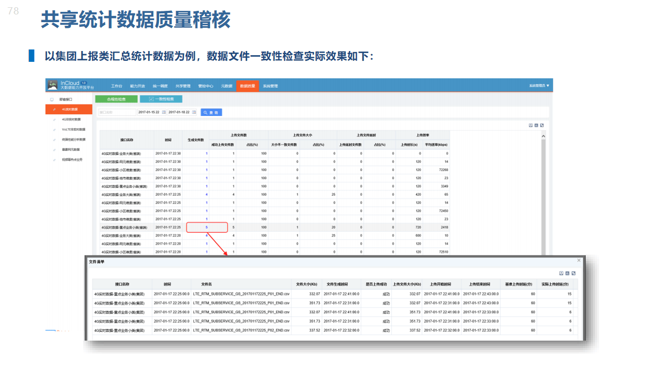The height and width of the screenshot is (371, 661).
Task: Click file count link 4 in 22:20 row
Action: [207, 235]
